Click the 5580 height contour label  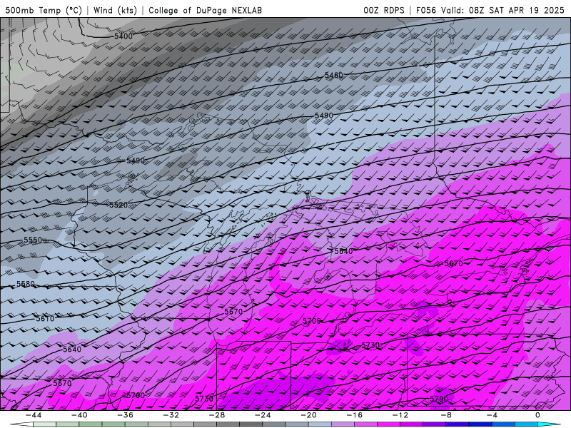point(26,284)
